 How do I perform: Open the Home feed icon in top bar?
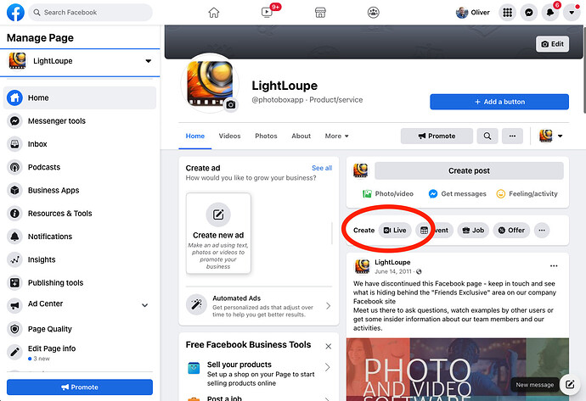214,13
